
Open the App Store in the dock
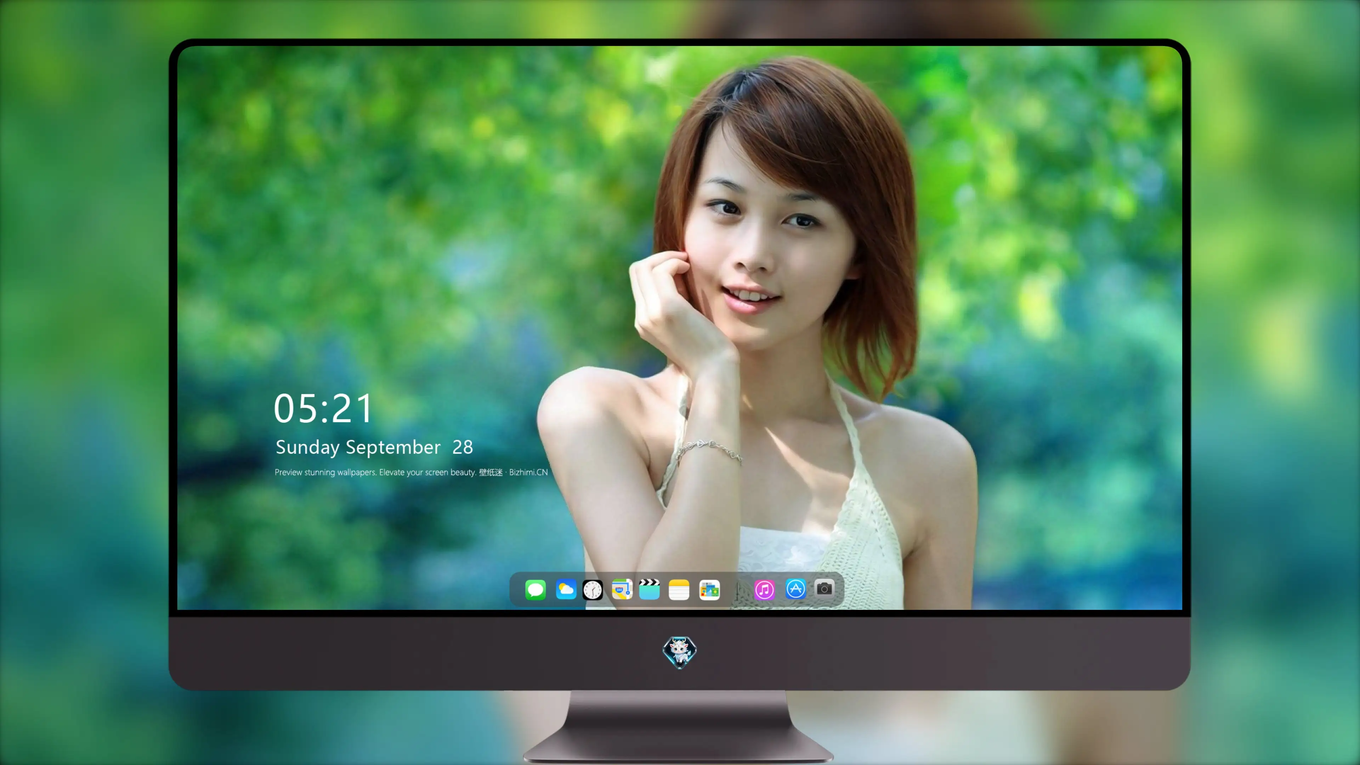click(795, 589)
